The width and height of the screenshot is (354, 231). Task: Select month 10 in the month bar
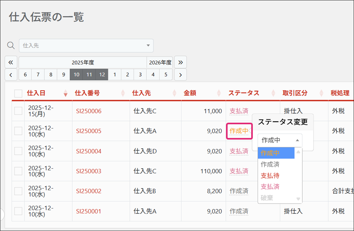tap(76, 75)
